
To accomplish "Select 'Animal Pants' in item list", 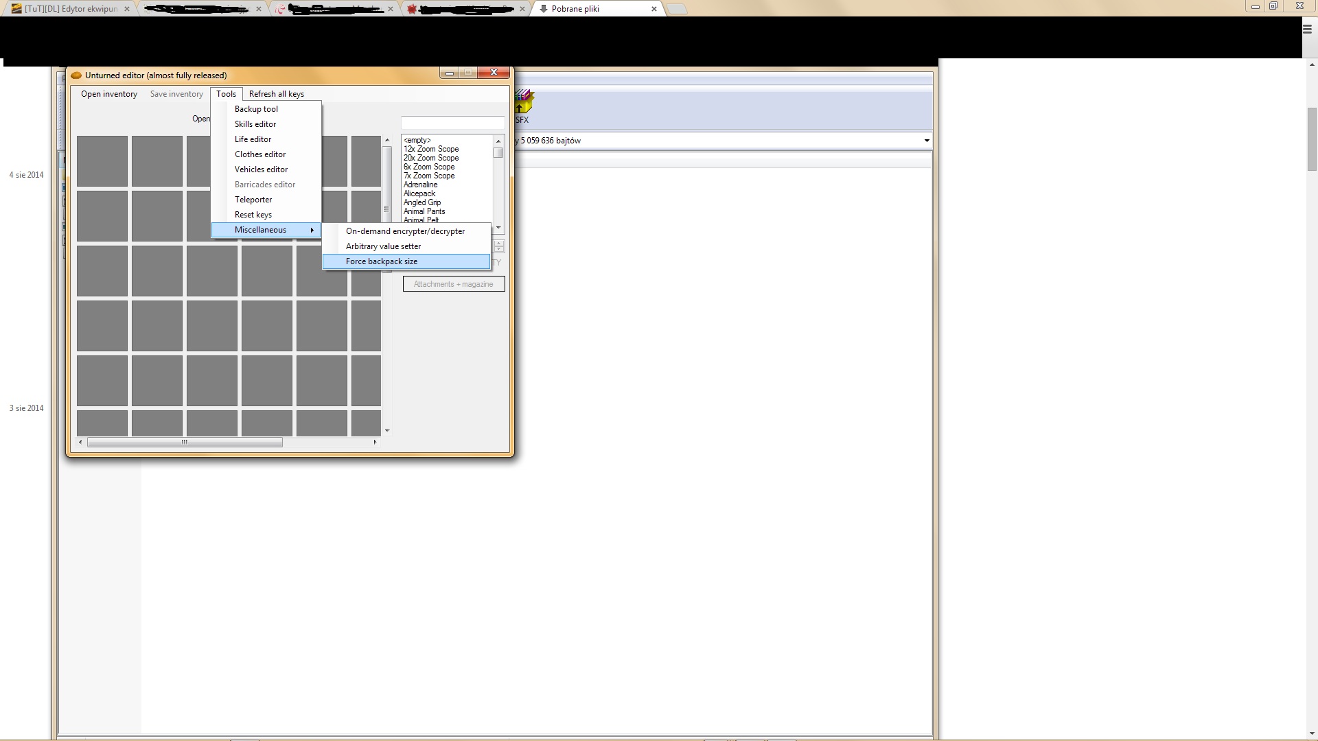I will click(447, 211).
